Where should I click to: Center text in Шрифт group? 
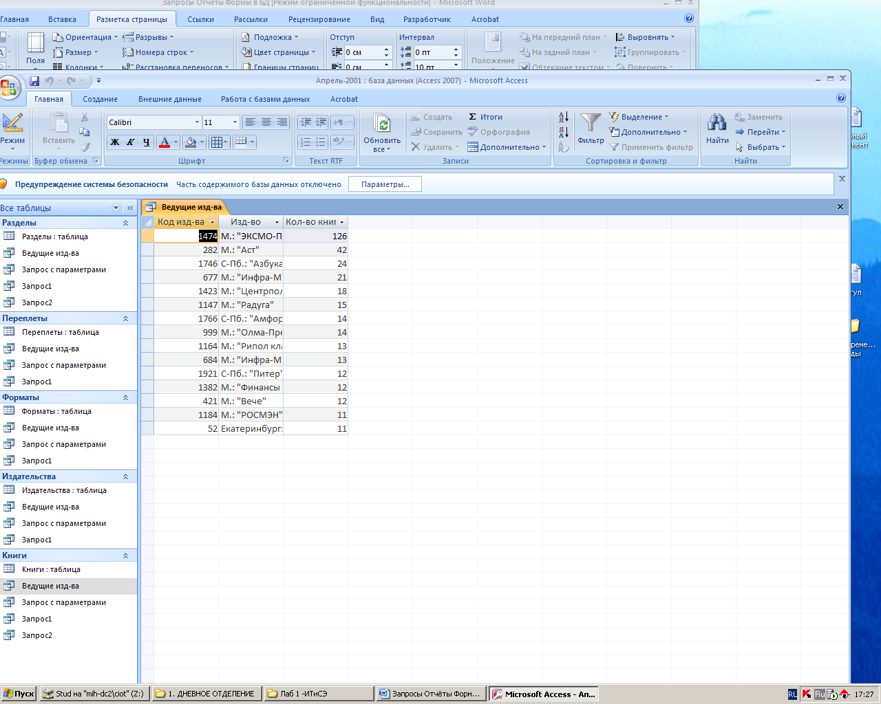tap(266, 122)
